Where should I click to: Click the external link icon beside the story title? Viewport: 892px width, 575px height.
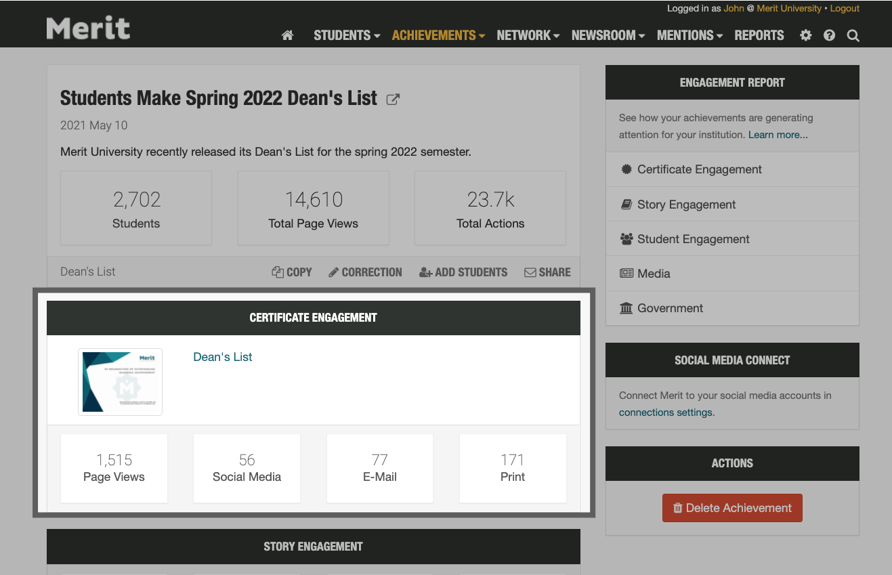click(392, 99)
